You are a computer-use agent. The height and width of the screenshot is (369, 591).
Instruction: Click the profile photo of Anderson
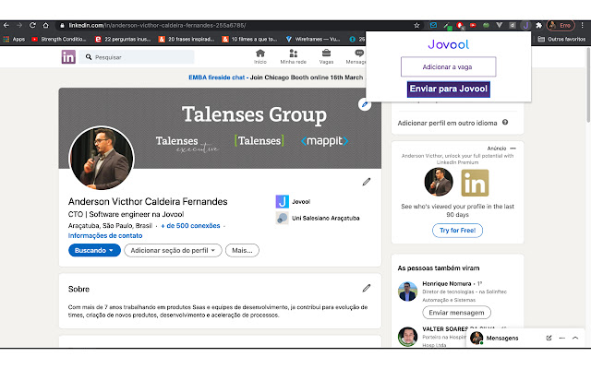pyautogui.click(x=102, y=158)
